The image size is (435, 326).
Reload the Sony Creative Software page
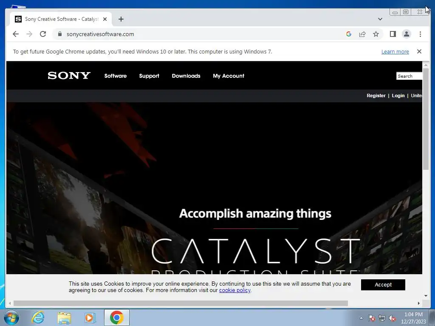(43, 34)
